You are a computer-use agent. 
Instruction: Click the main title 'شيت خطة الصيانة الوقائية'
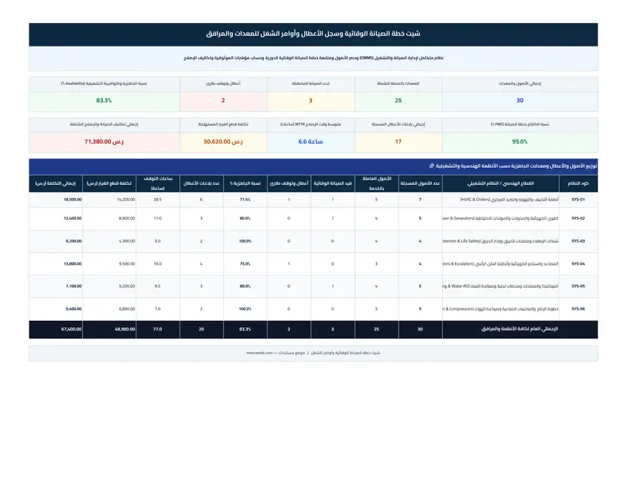coord(313,34)
